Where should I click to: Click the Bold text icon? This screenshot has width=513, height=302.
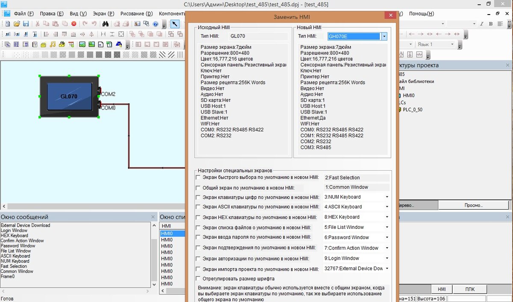pyautogui.click(x=491, y=24)
